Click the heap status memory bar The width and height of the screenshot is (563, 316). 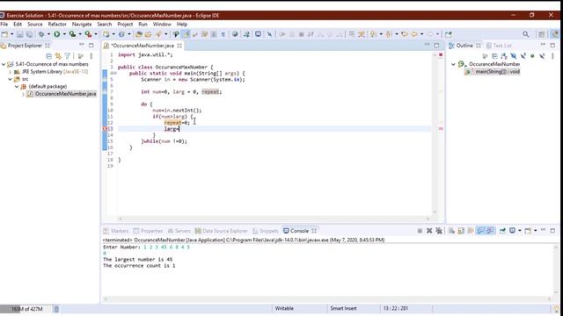(26, 309)
